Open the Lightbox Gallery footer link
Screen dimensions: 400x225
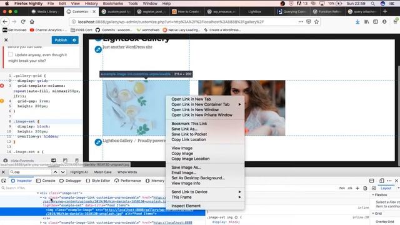(117, 141)
